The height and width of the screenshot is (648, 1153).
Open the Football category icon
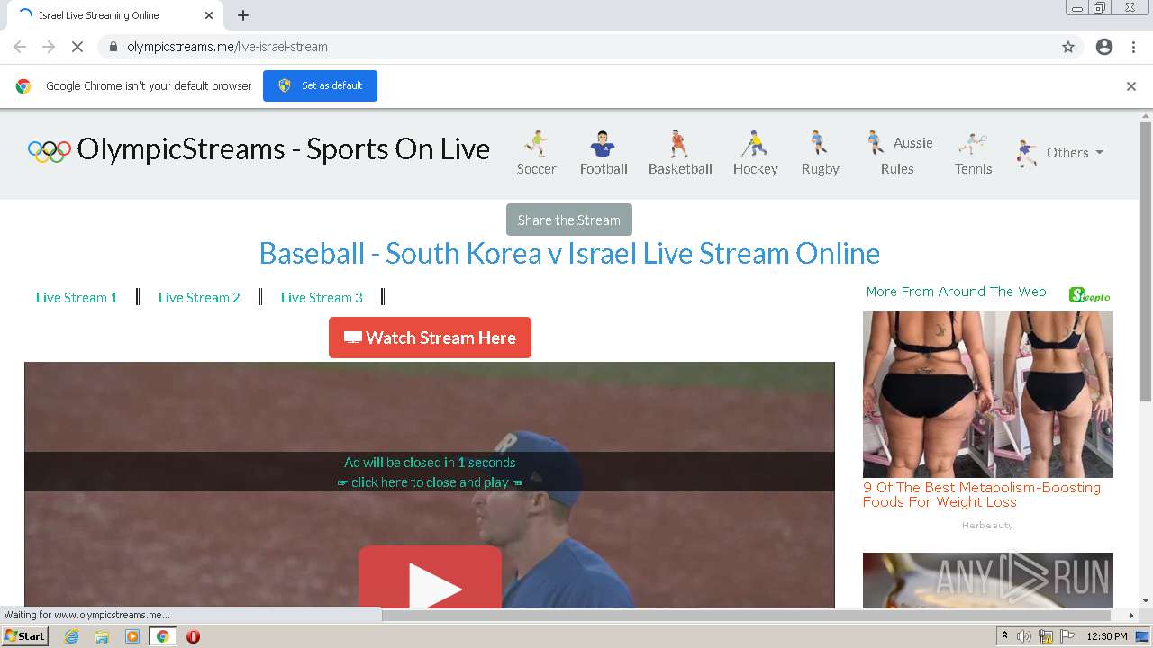[603, 144]
